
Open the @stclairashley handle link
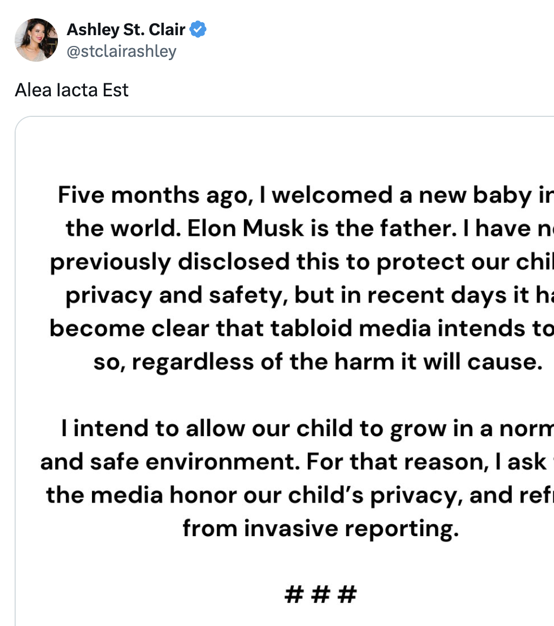click(x=121, y=51)
